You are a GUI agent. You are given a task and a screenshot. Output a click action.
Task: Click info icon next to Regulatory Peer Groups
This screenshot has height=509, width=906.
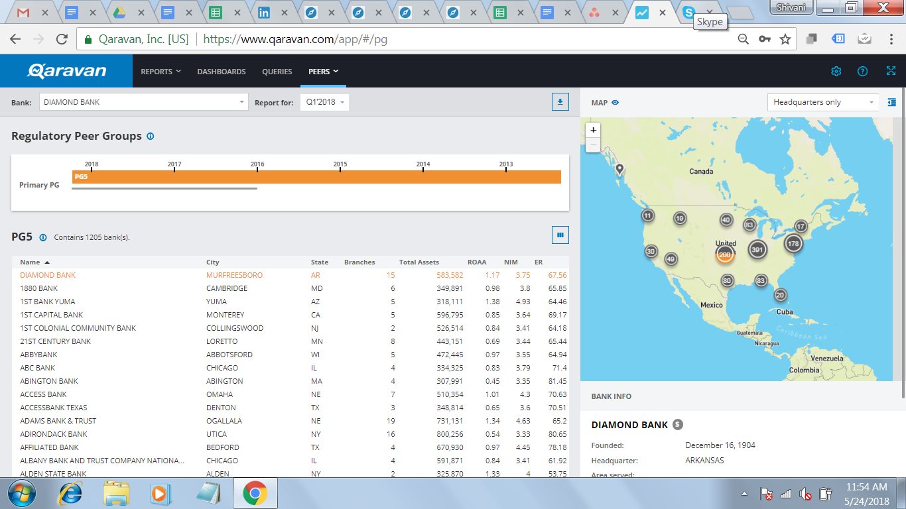pyautogui.click(x=150, y=137)
